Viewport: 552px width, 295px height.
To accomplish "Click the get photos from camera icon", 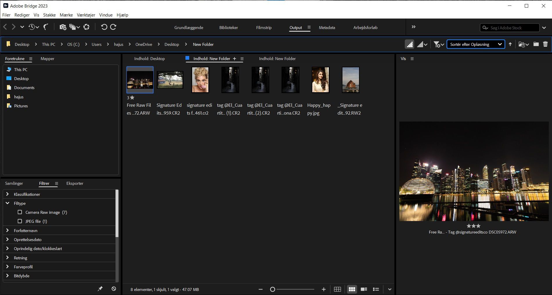I will [63, 27].
